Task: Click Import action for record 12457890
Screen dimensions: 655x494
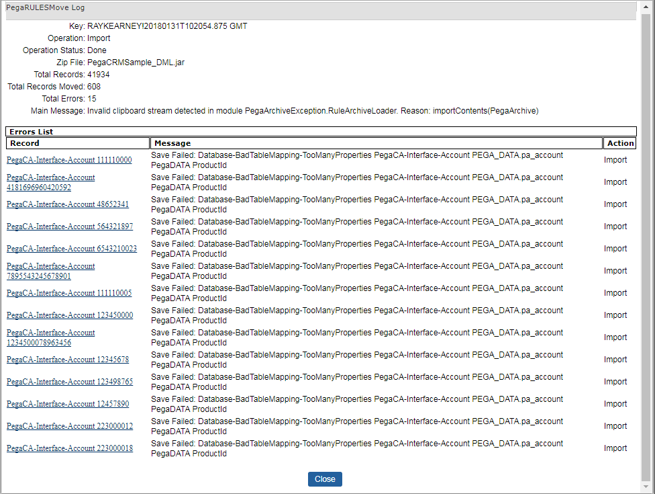Action: tap(615, 404)
